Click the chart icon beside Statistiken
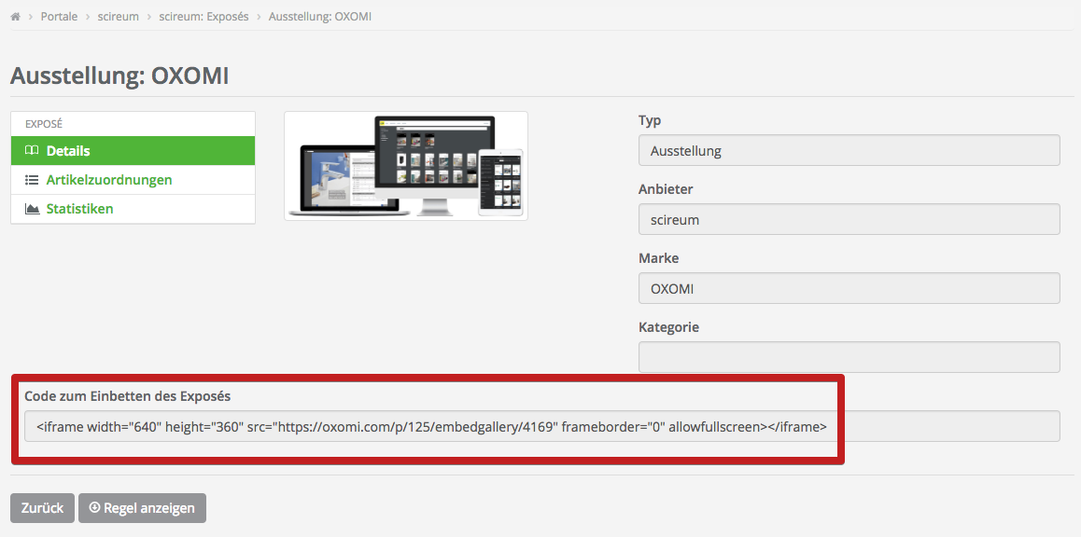Screen dimensions: 1081x537 (x=32, y=209)
